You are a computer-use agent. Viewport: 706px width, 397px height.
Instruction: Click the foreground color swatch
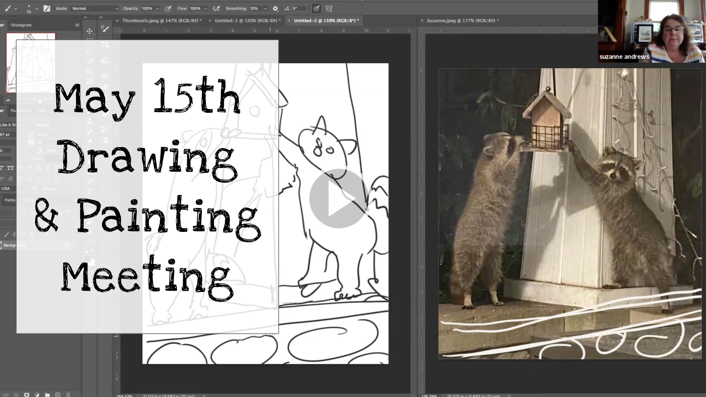87,258
